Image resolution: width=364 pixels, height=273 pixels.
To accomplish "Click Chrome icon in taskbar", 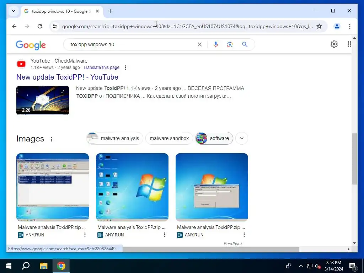I will coord(61,266).
